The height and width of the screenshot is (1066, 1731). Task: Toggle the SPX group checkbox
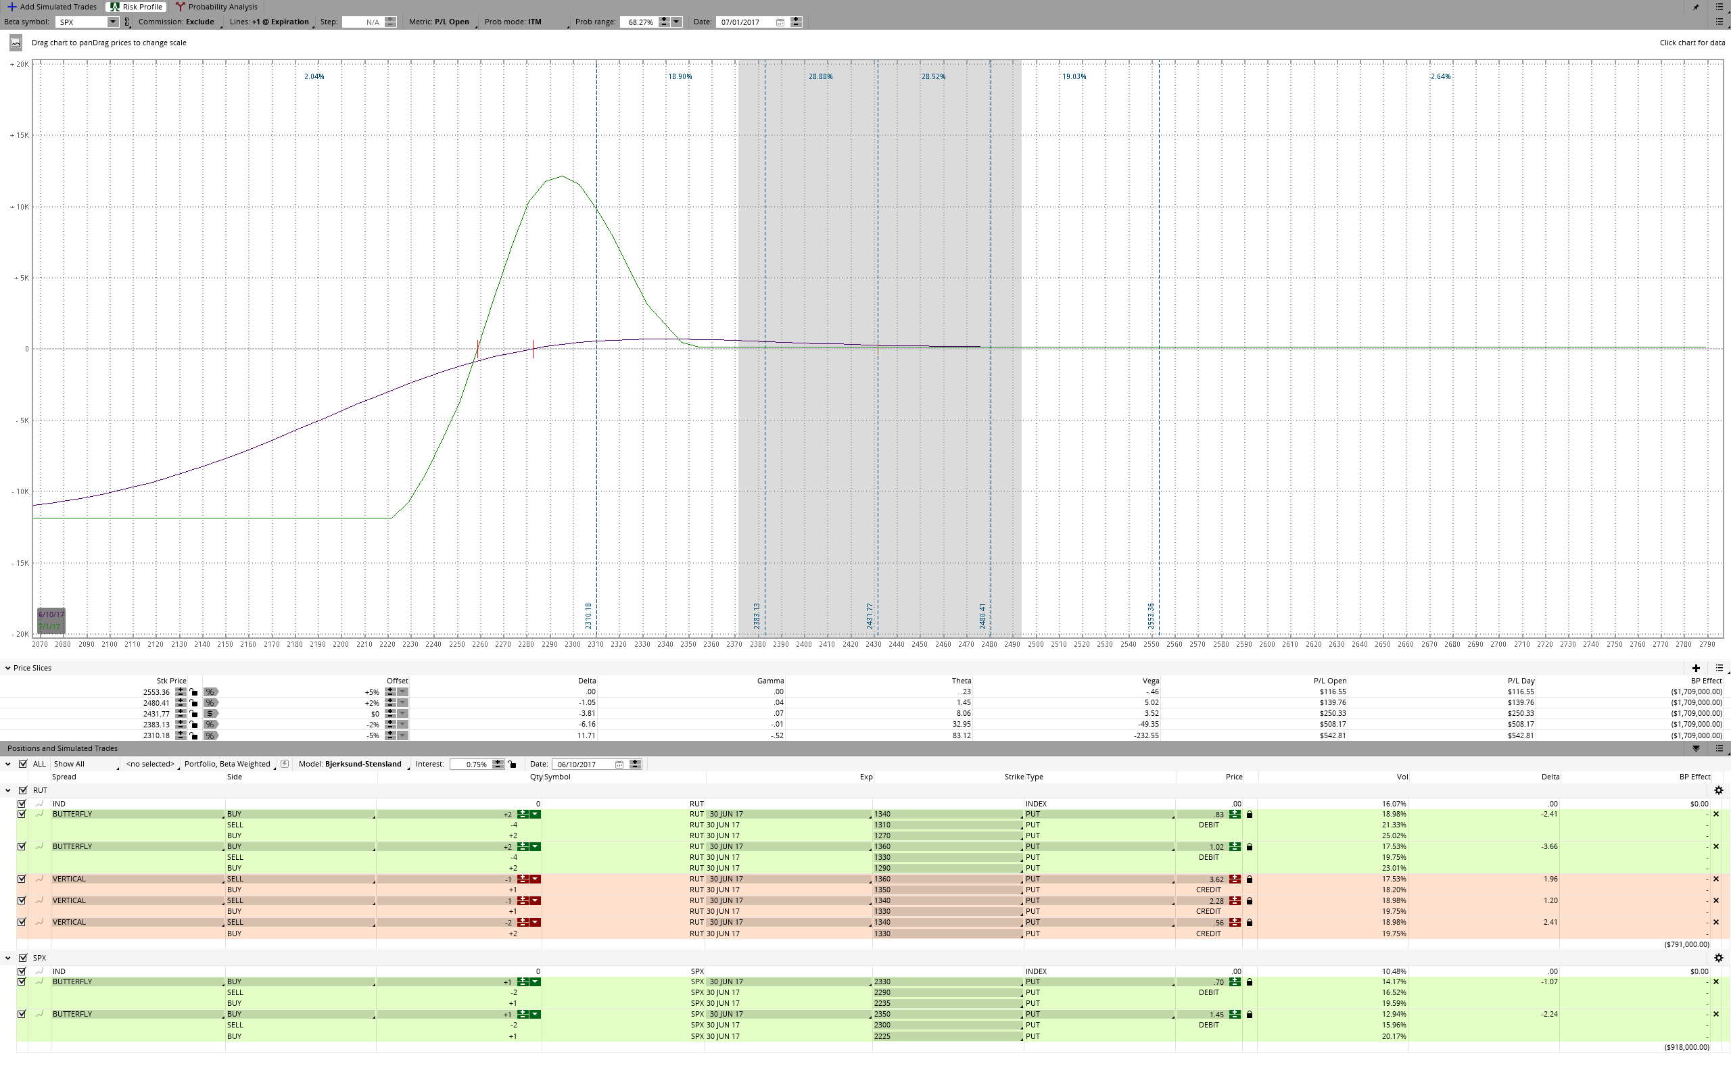coord(22,958)
